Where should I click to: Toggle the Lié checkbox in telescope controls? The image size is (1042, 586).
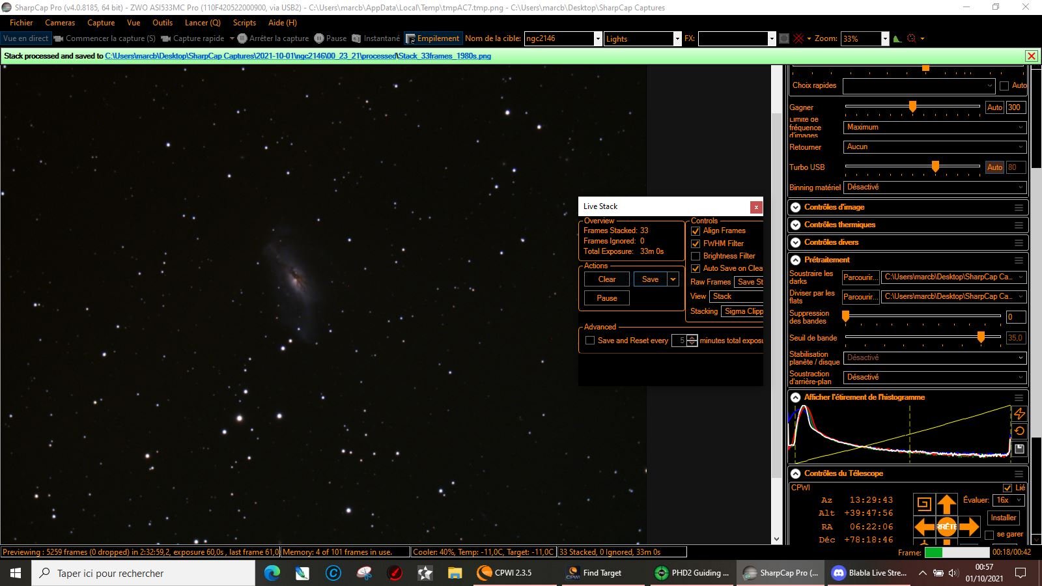[1007, 488]
